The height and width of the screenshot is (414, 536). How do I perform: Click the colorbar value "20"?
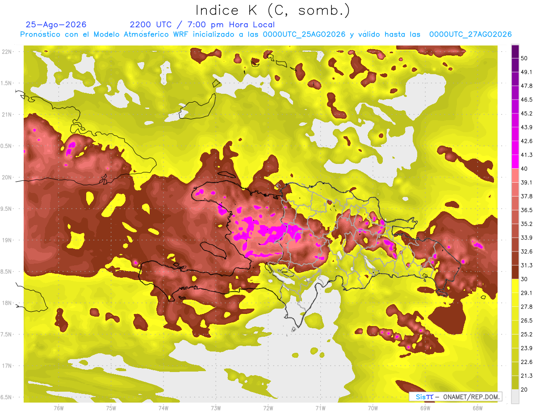click(x=524, y=389)
